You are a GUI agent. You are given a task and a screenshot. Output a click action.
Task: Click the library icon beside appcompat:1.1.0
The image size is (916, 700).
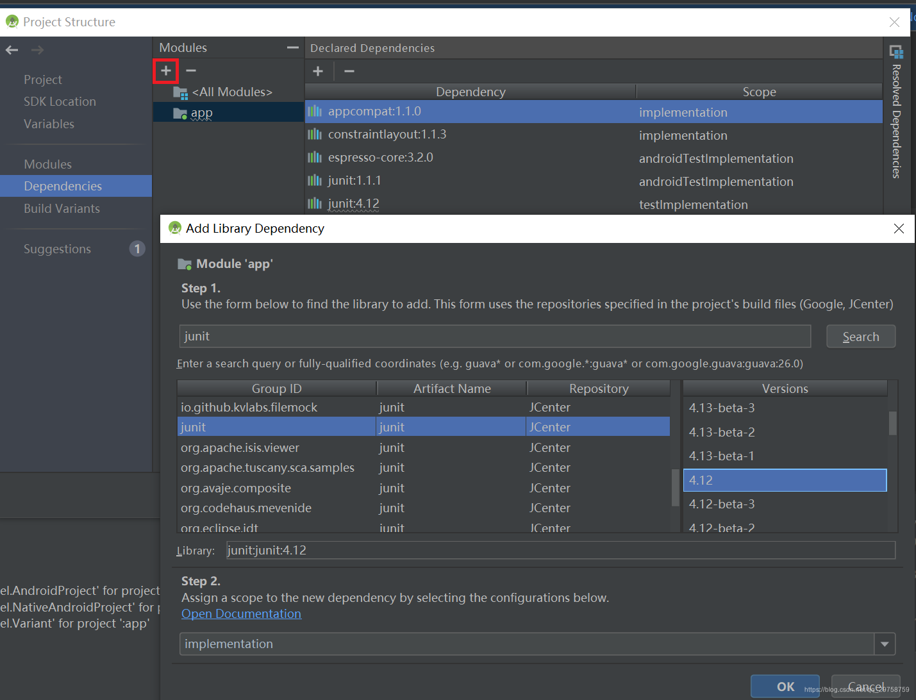pyautogui.click(x=315, y=112)
